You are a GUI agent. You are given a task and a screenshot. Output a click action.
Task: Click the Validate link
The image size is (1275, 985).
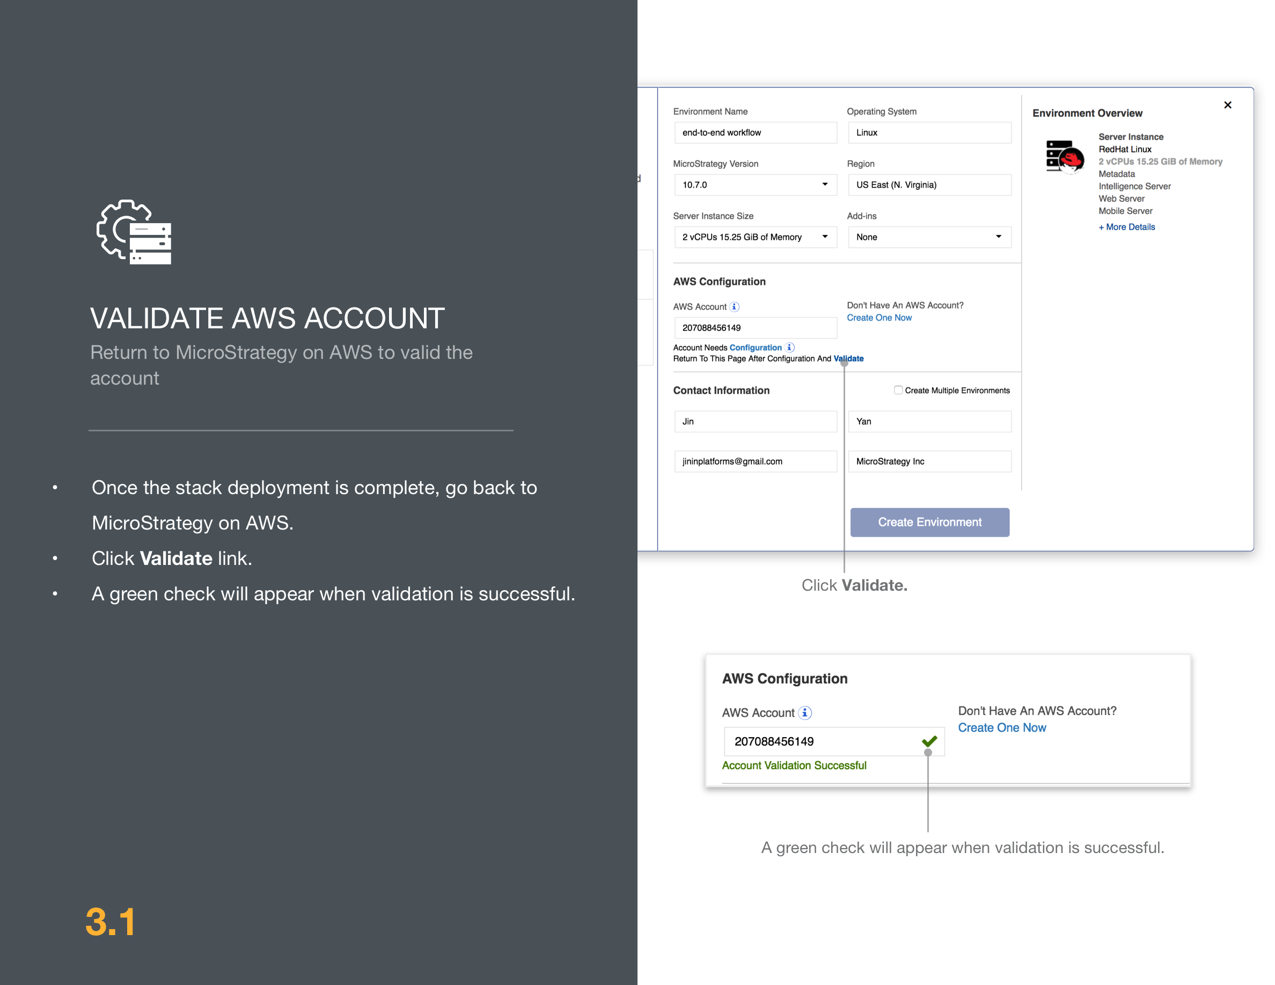(848, 358)
